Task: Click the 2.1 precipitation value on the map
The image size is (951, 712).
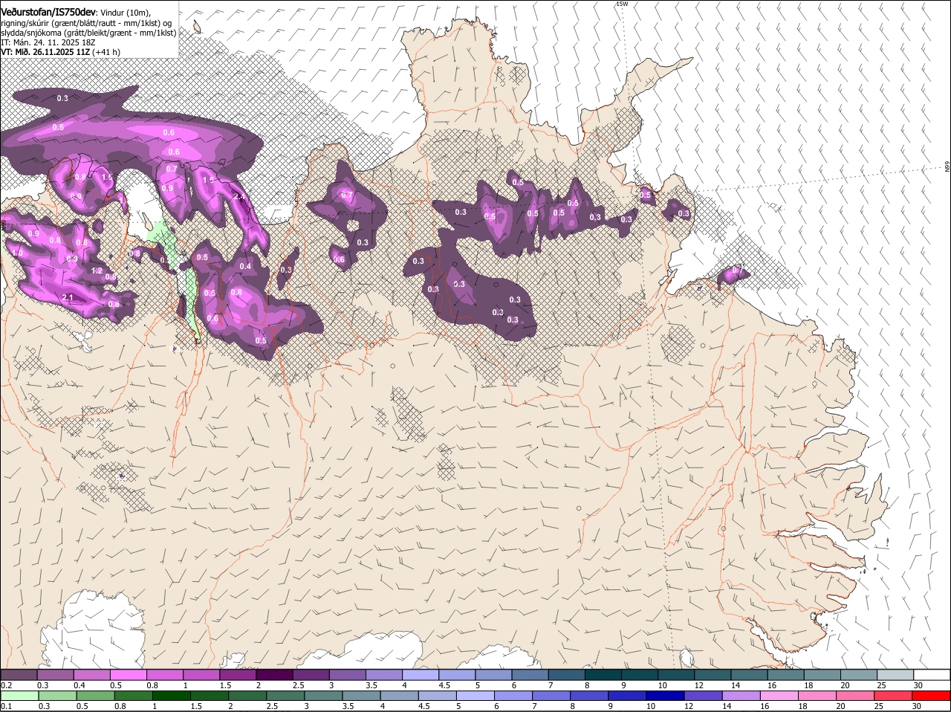Action: (68, 297)
